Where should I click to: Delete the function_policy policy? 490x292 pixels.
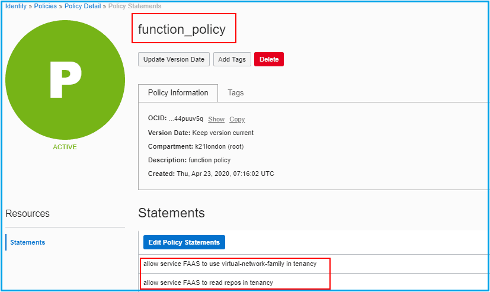click(x=269, y=59)
